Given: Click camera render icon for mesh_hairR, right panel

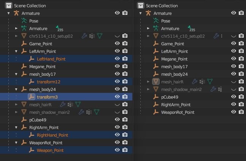Looking at the screenshot, I should 241,81.
